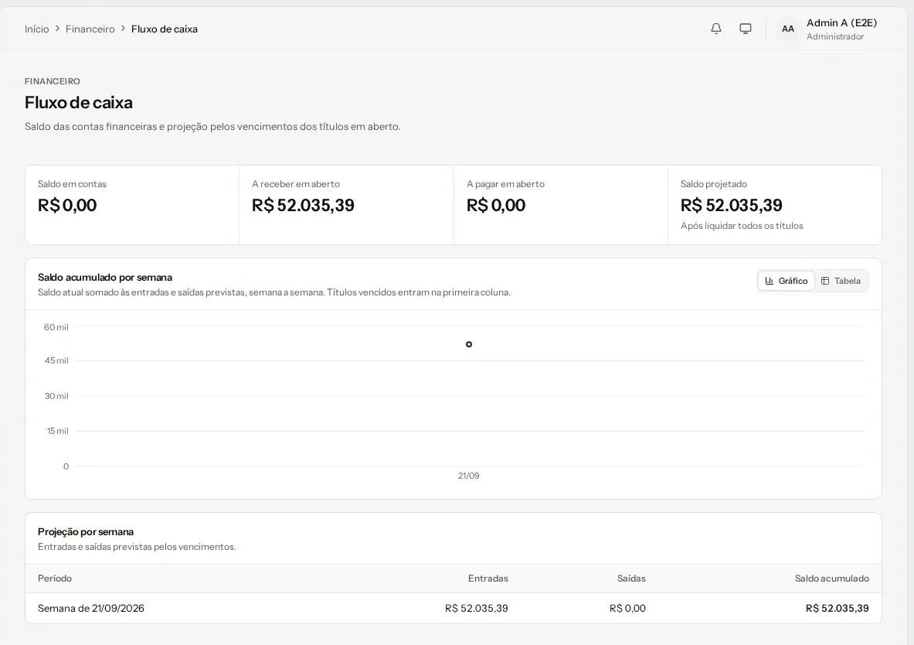Click the Período column header

point(55,578)
